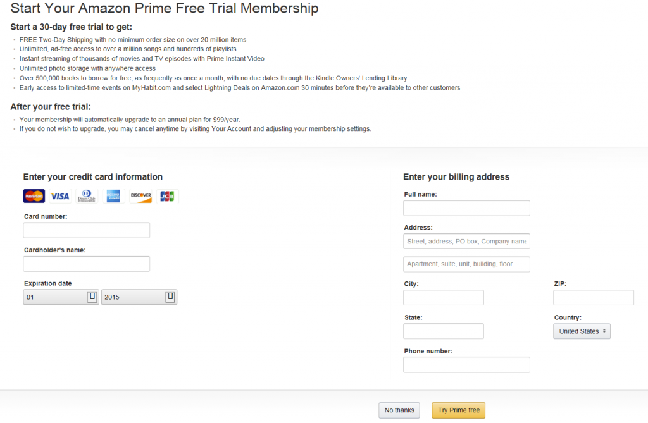Click the Apartment, suite, unit field
The height and width of the screenshot is (423, 648).
click(x=466, y=264)
